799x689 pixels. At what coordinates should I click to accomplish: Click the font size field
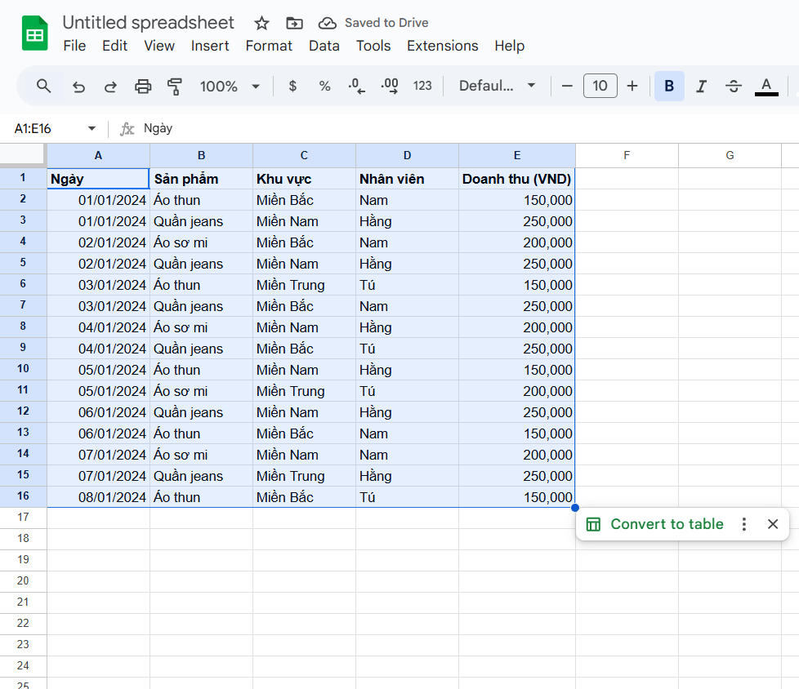pos(600,86)
